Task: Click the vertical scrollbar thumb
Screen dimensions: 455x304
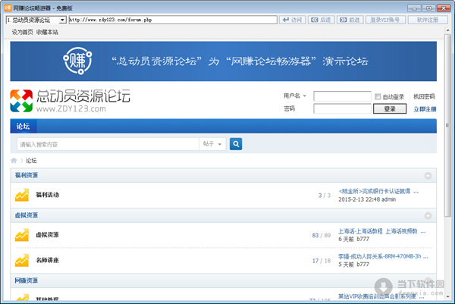Action: (x=447, y=125)
